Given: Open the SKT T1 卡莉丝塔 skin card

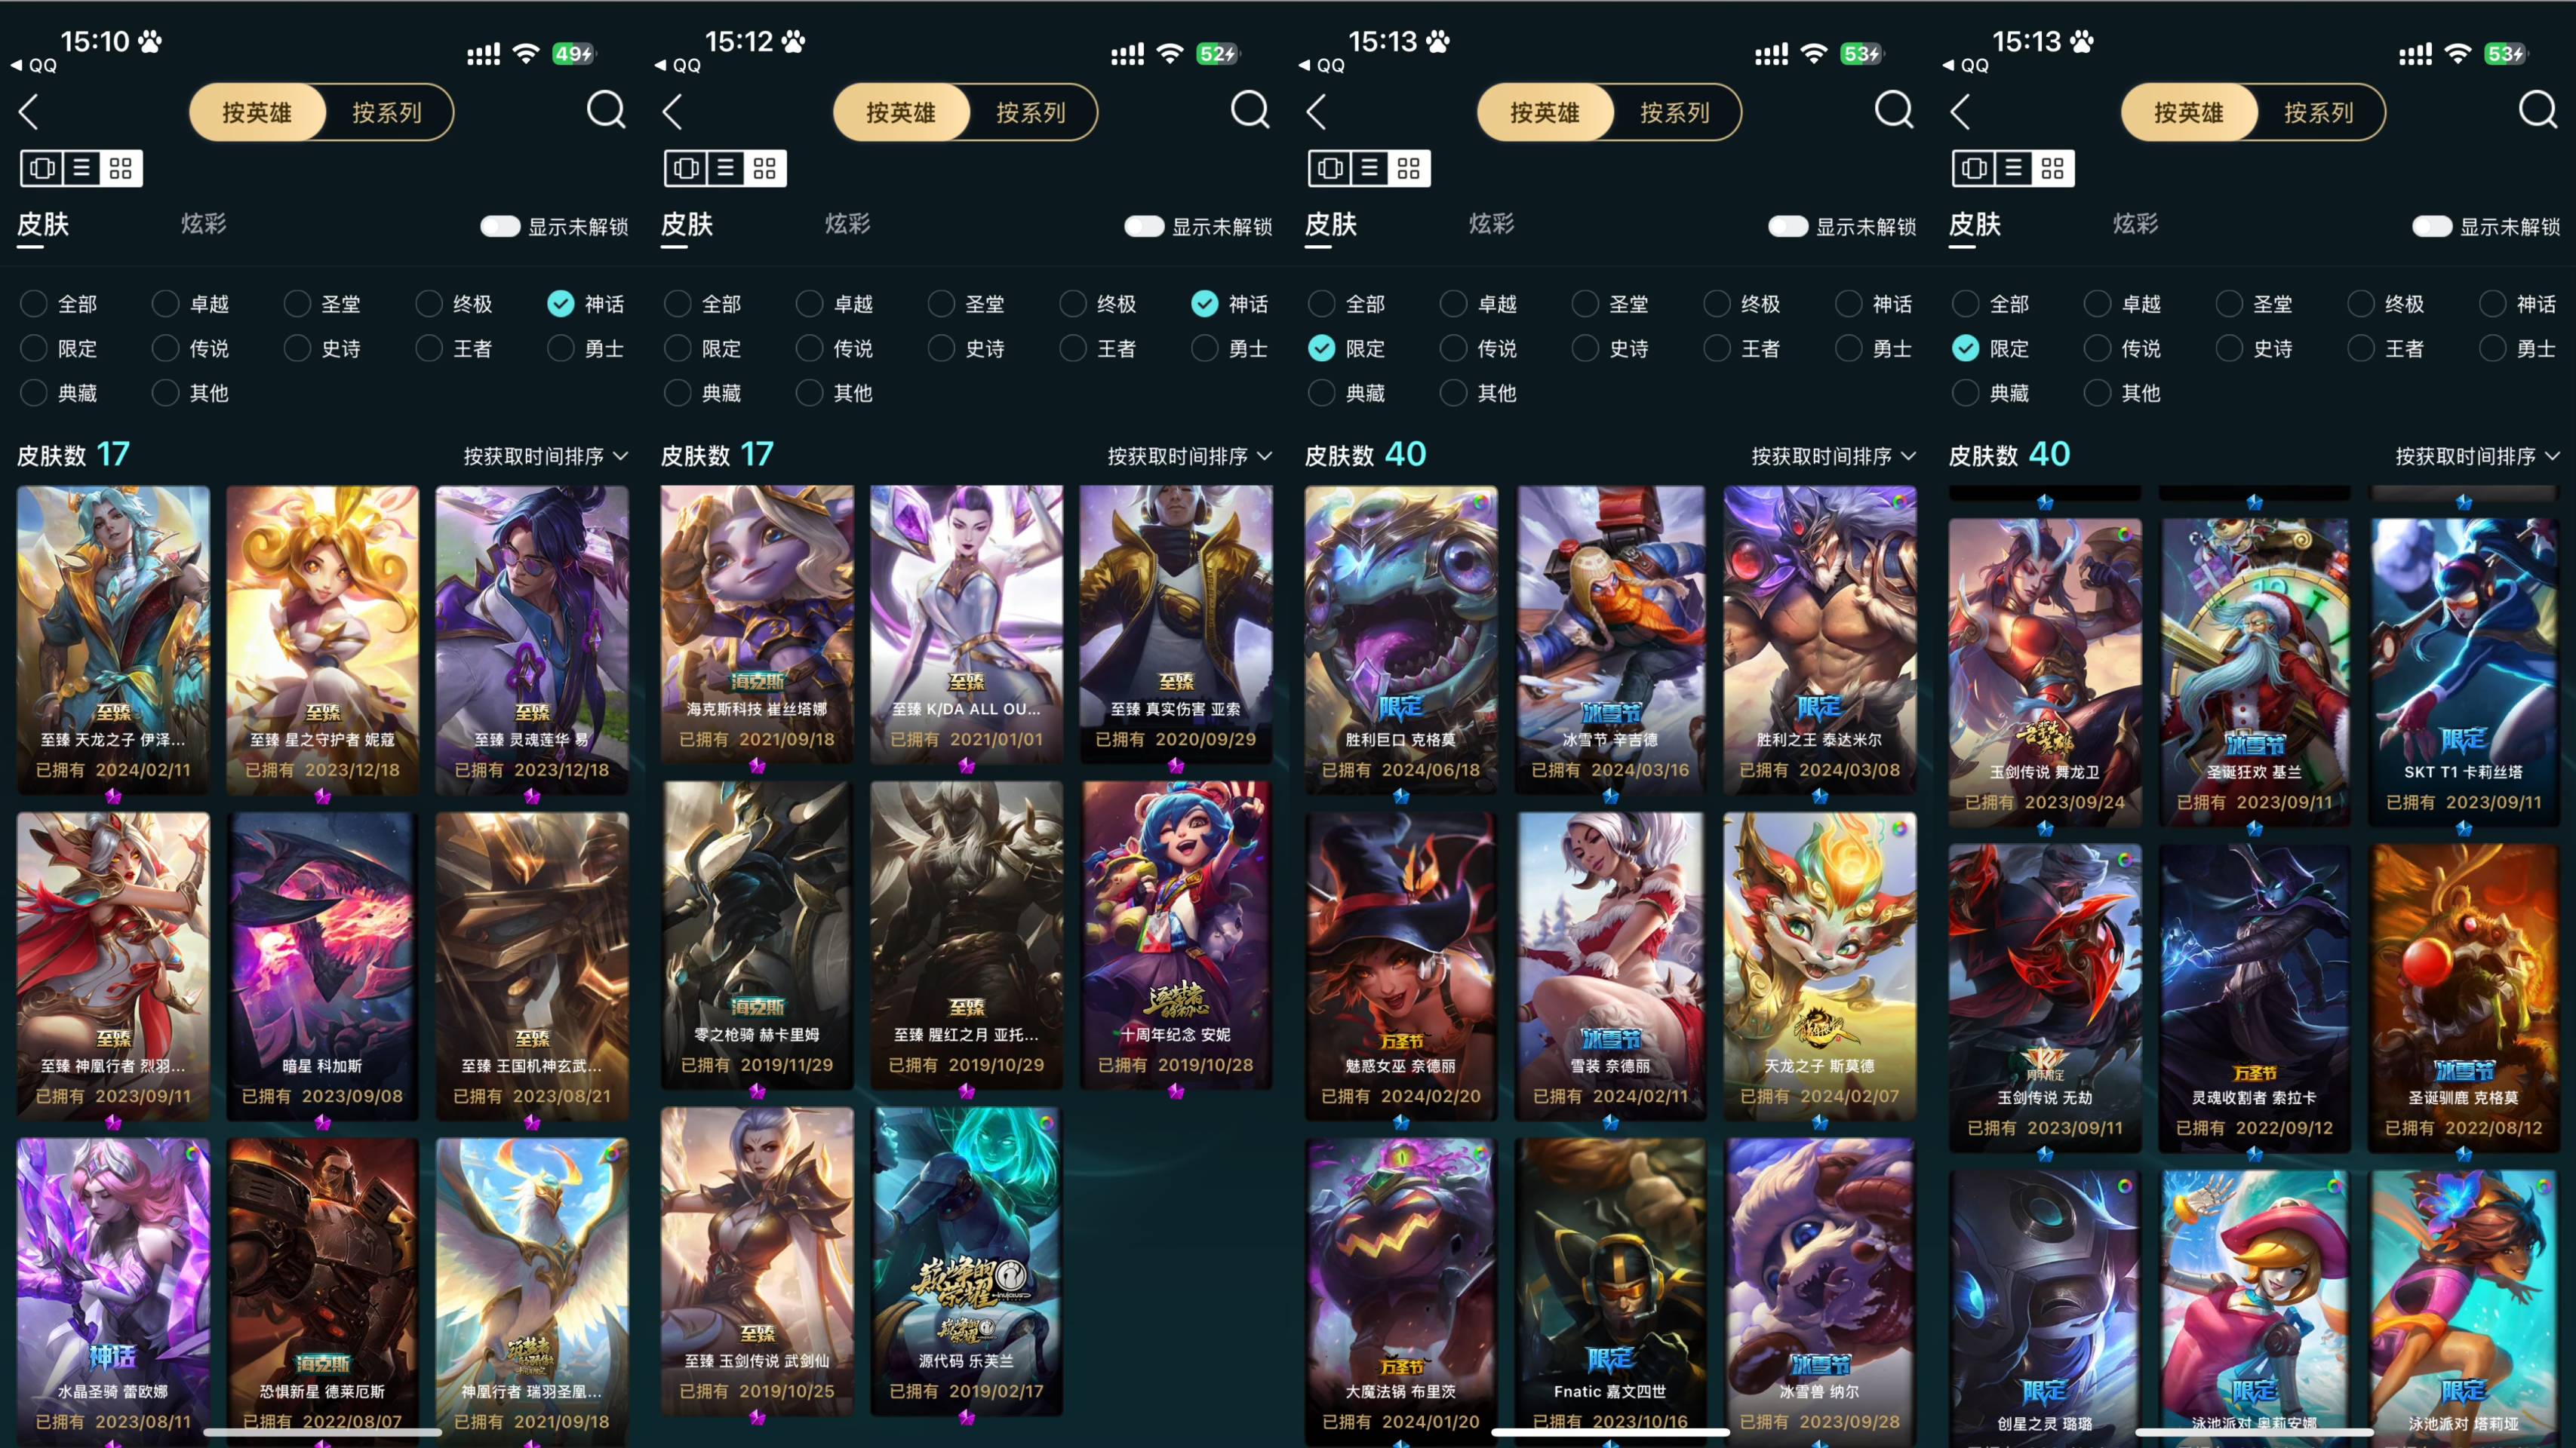Looking at the screenshot, I should point(2463,671).
